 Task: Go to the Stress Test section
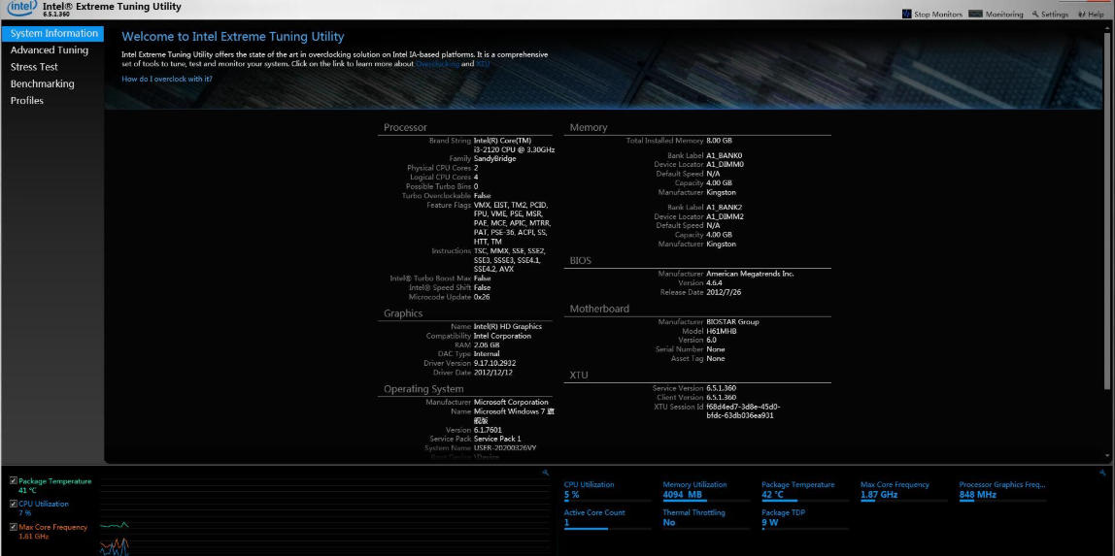pyautogui.click(x=34, y=67)
